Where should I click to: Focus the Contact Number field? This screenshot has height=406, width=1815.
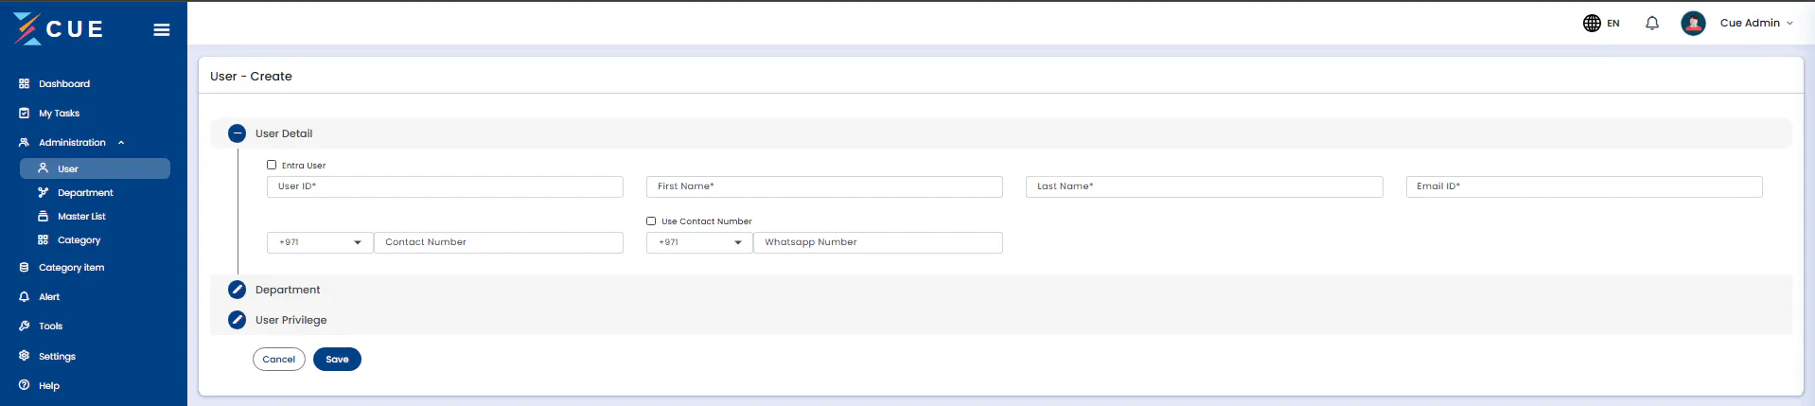(x=499, y=242)
